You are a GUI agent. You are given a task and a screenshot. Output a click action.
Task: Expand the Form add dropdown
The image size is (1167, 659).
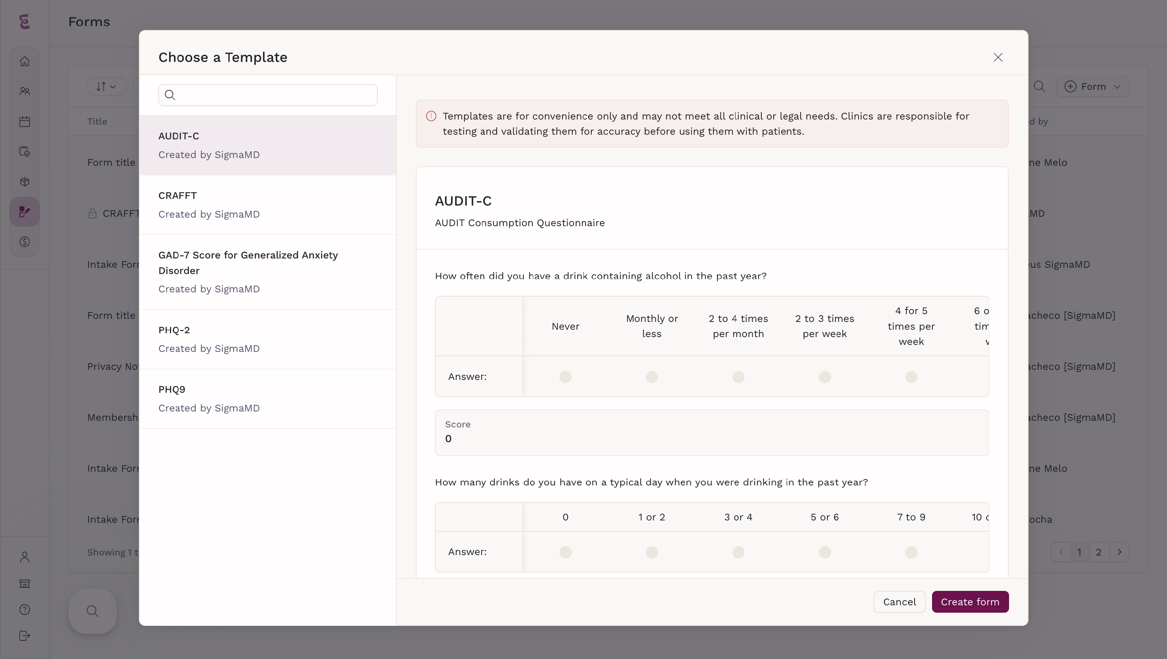pos(1092,86)
